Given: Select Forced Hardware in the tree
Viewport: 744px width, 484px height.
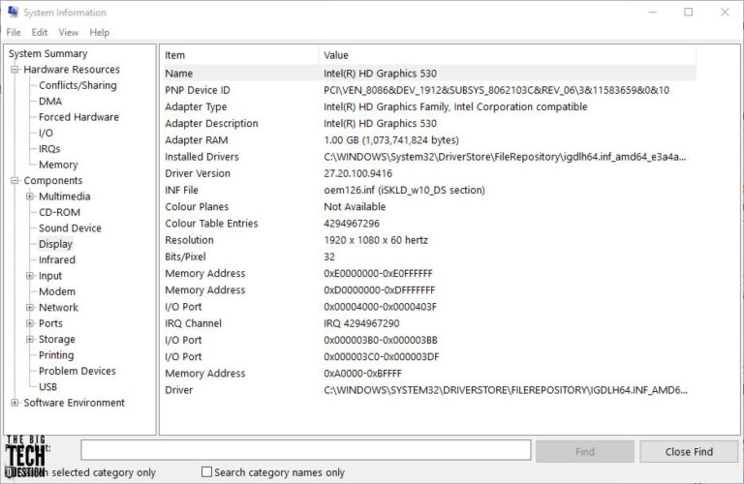Looking at the screenshot, I should tap(78, 117).
